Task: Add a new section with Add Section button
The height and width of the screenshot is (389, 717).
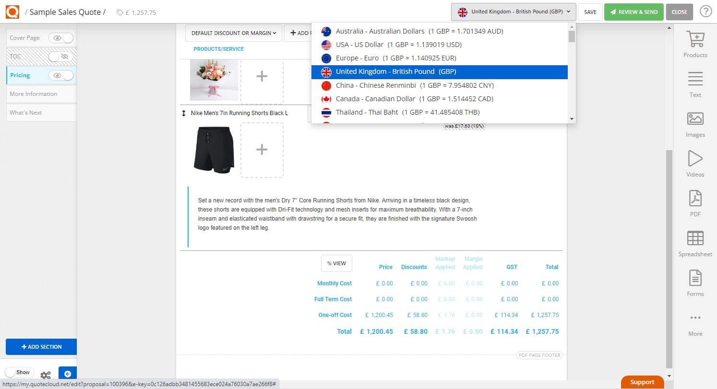Action: (41, 346)
